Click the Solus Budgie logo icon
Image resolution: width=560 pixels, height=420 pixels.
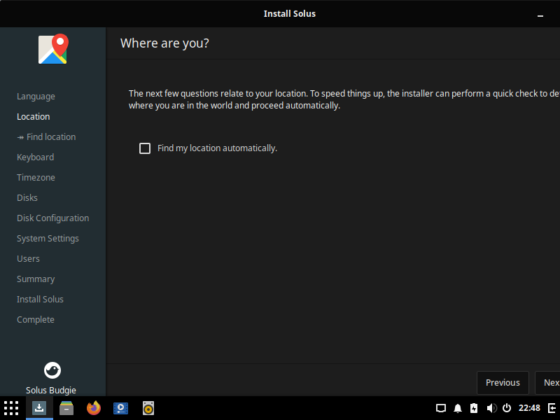[x=52, y=370]
